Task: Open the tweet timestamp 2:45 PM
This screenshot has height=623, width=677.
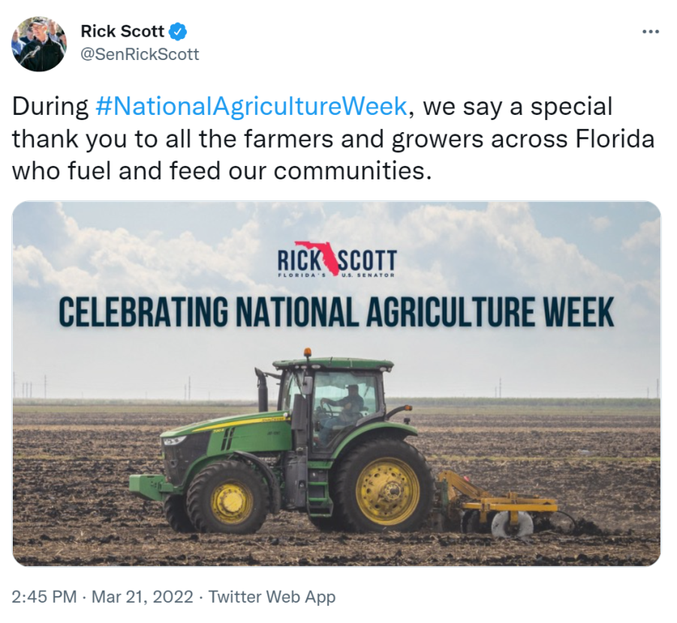Action: tap(44, 597)
